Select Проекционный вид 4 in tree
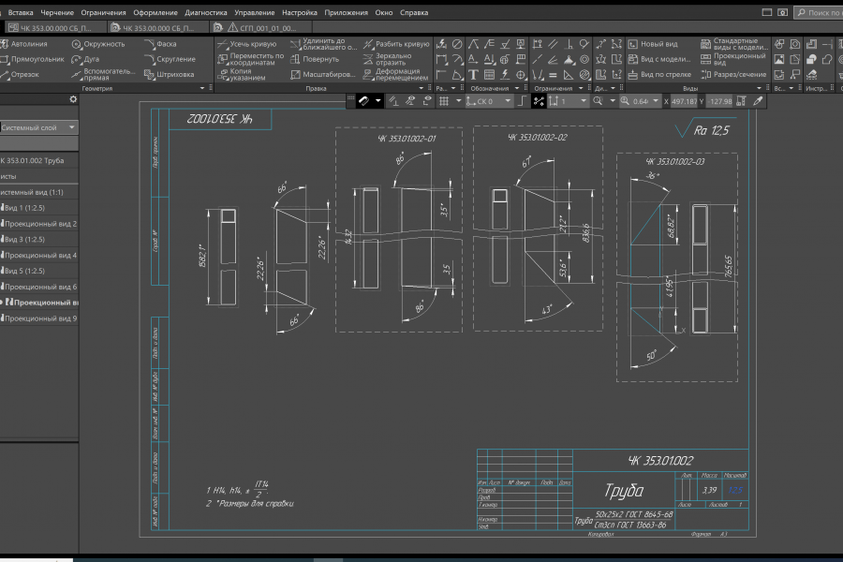The width and height of the screenshot is (843, 562). [x=39, y=255]
